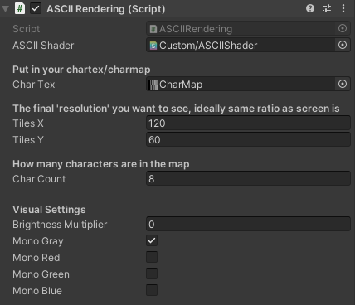Click the ASCII Rendering (Script) title
Viewport: 355px width, 305px height.
(x=106, y=9)
